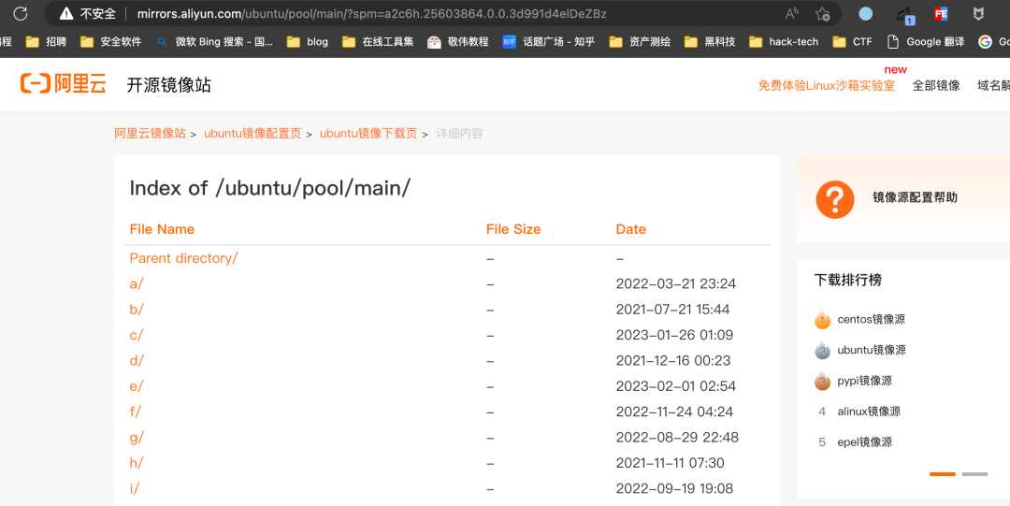
Task: Open Parent directory/ link
Action: pos(183,258)
